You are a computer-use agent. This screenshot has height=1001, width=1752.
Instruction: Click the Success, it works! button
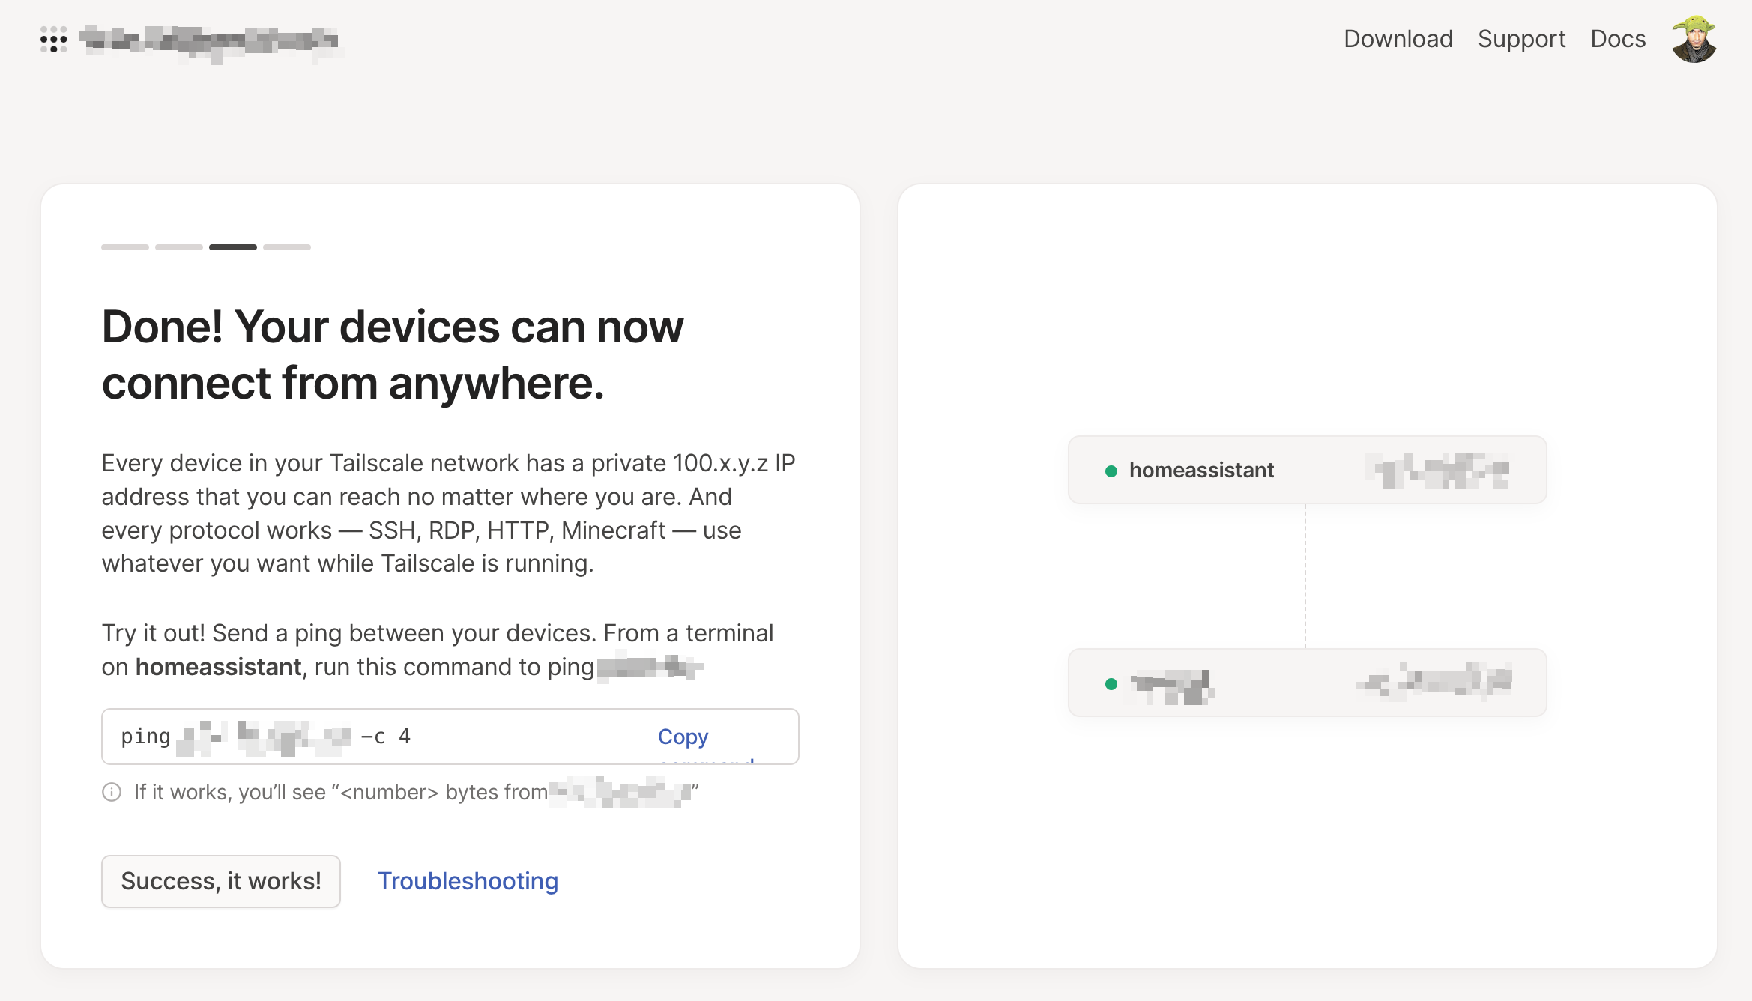pos(220,880)
